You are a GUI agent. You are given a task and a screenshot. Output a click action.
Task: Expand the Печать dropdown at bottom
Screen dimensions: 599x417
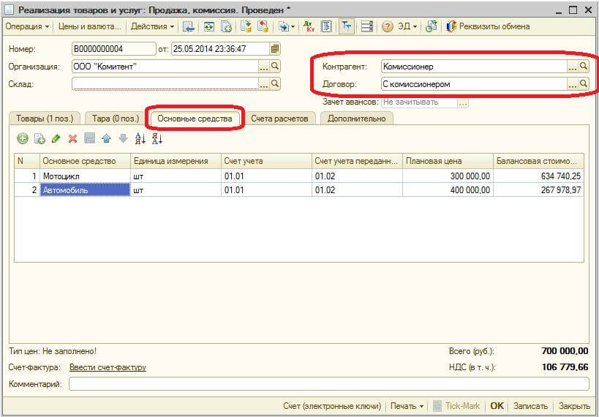[407, 406]
